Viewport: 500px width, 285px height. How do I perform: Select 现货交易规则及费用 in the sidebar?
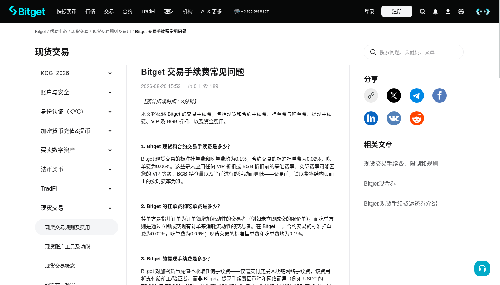tap(76, 227)
